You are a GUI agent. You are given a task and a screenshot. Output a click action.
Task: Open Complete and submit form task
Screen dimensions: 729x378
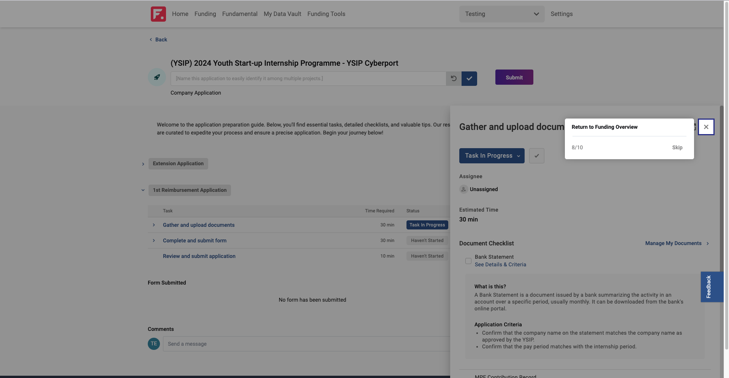(x=195, y=240)
